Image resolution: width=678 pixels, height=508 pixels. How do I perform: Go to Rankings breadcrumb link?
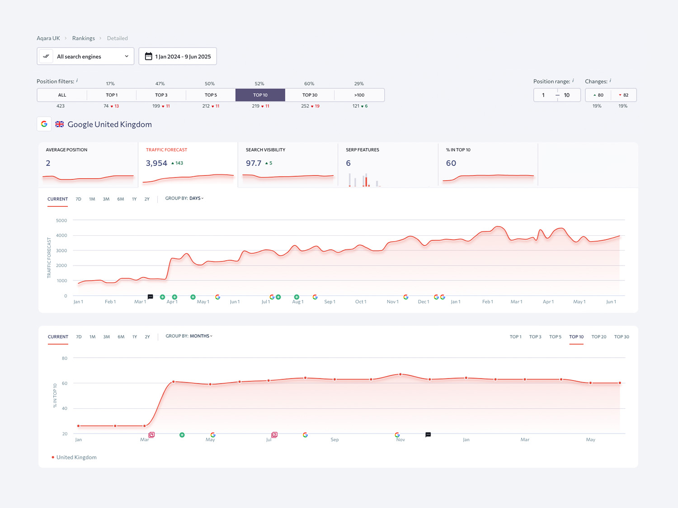(x=84, y=38)
